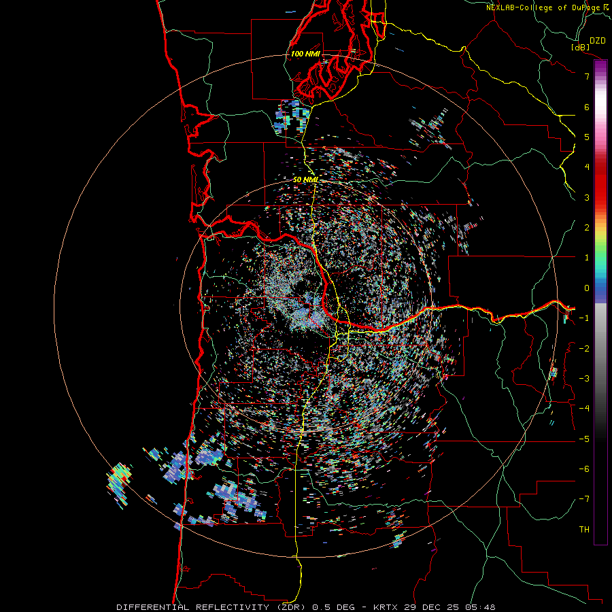Click the '[dB]' unit label
This screenshot has height=612, width=612.
pos(580,47)
